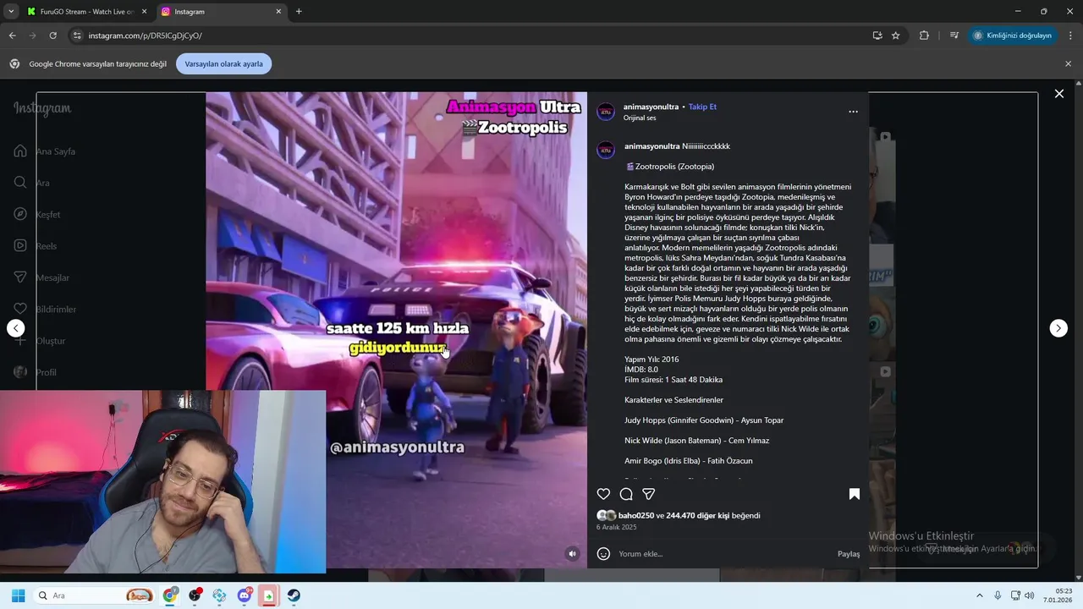Click the 6 Aralık 2025 post date
This screenshot has height=609, width=1083.
tap(616, 527)
